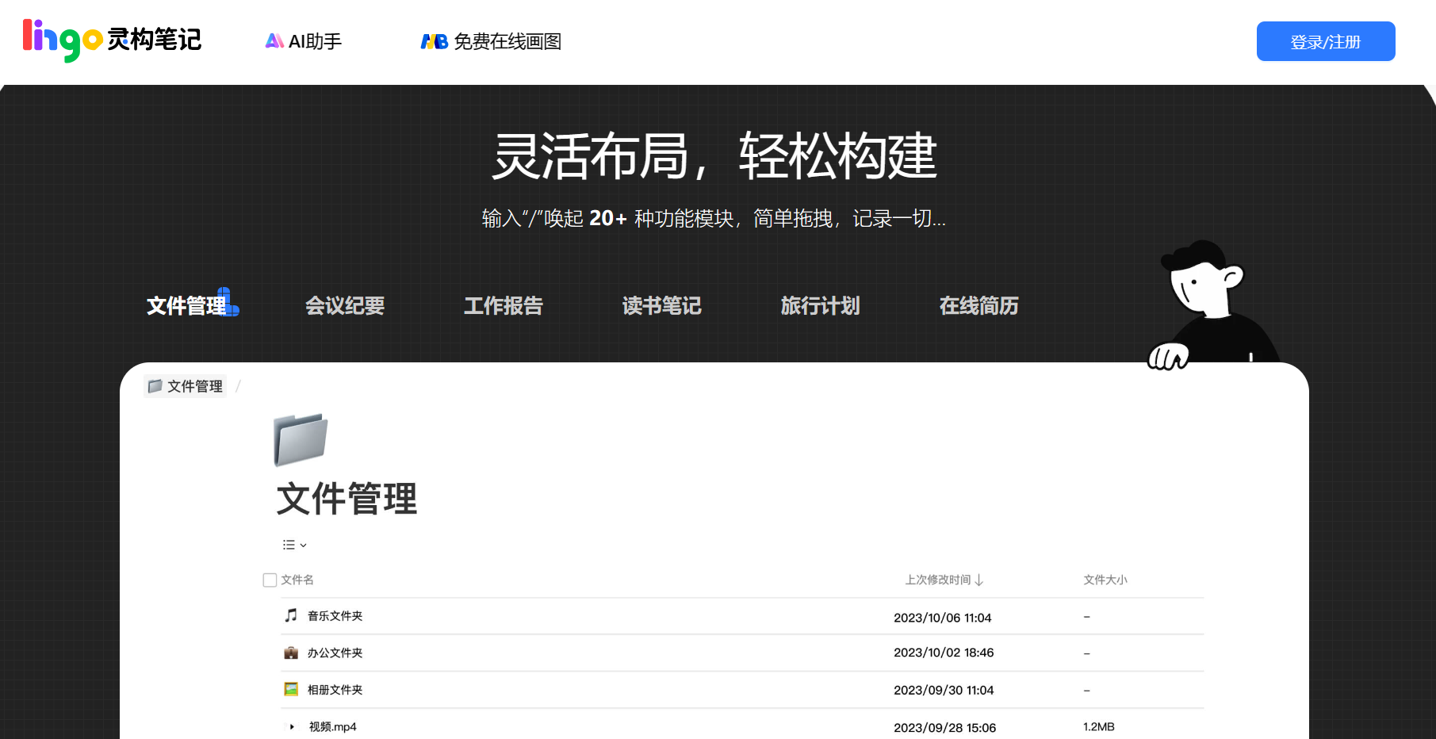
Task: Click the 登录/注册 button
Action: click(1325, 41)
